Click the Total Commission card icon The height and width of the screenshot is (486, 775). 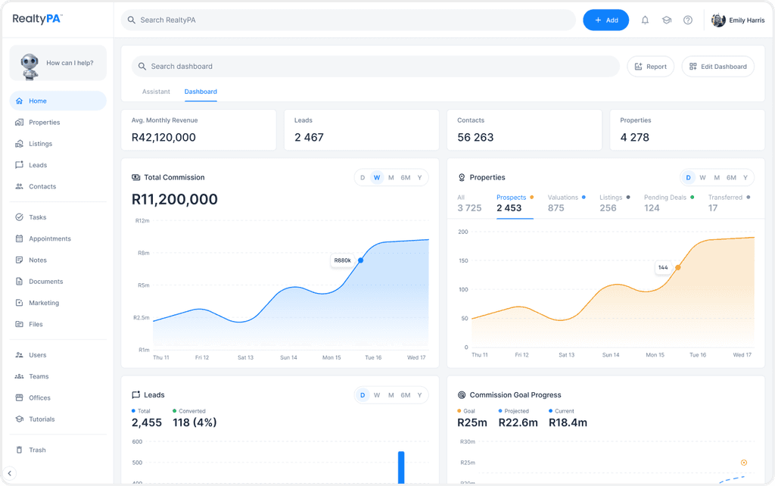(136, 177)
